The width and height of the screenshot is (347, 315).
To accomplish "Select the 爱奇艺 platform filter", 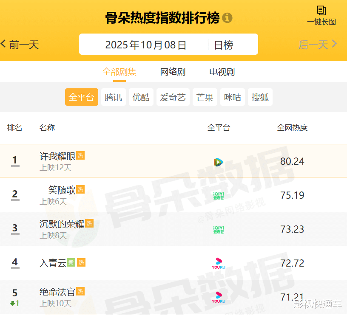I will [x=173, y=97].
